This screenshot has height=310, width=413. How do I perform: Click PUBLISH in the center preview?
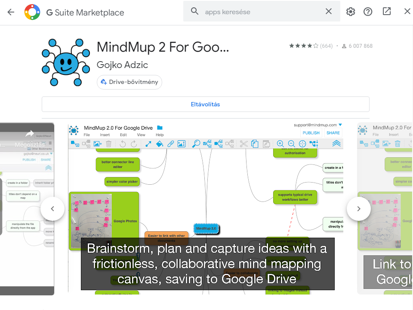click(x=311, y=133)
